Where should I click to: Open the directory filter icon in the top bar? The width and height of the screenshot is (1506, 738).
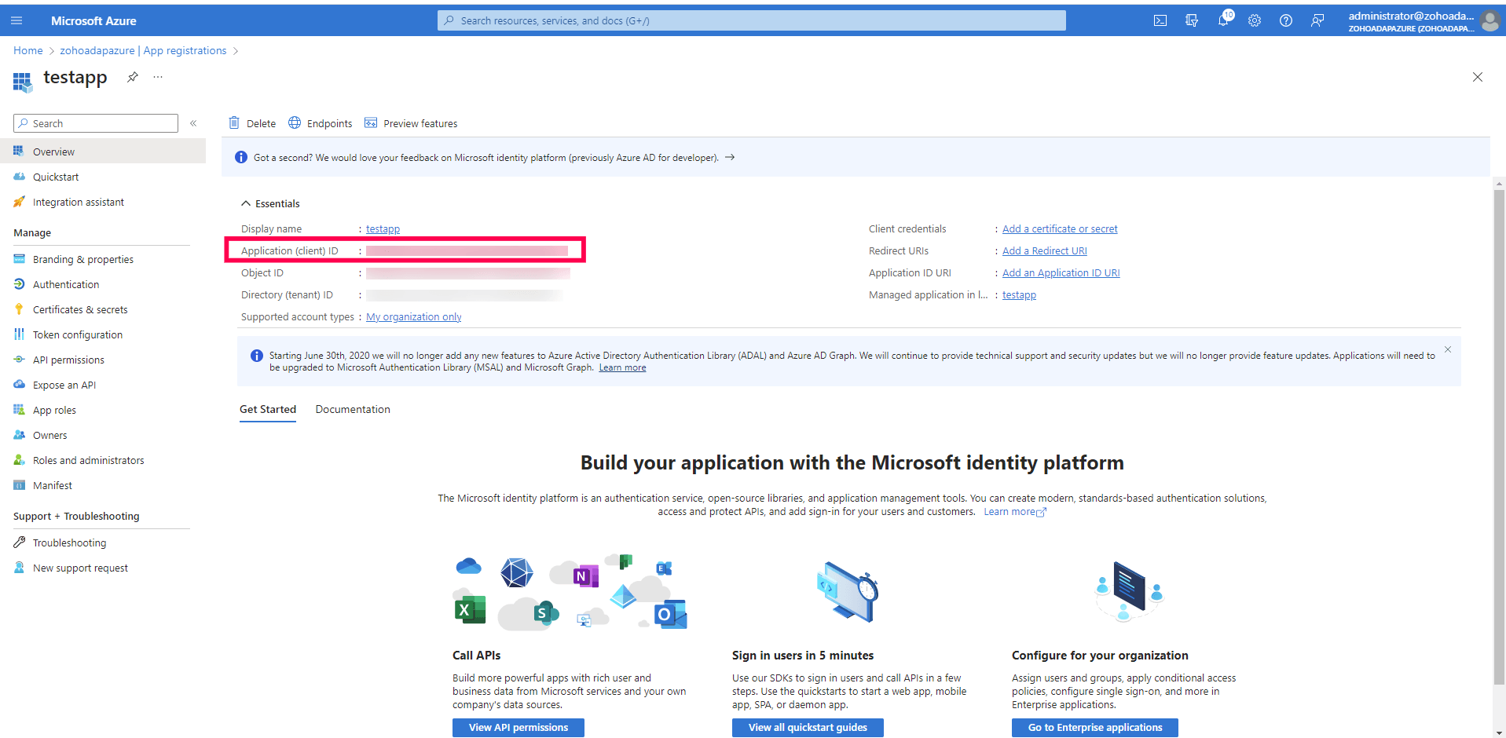[1191, 20]
